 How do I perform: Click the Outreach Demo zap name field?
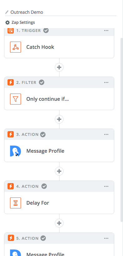pos(61,12)
